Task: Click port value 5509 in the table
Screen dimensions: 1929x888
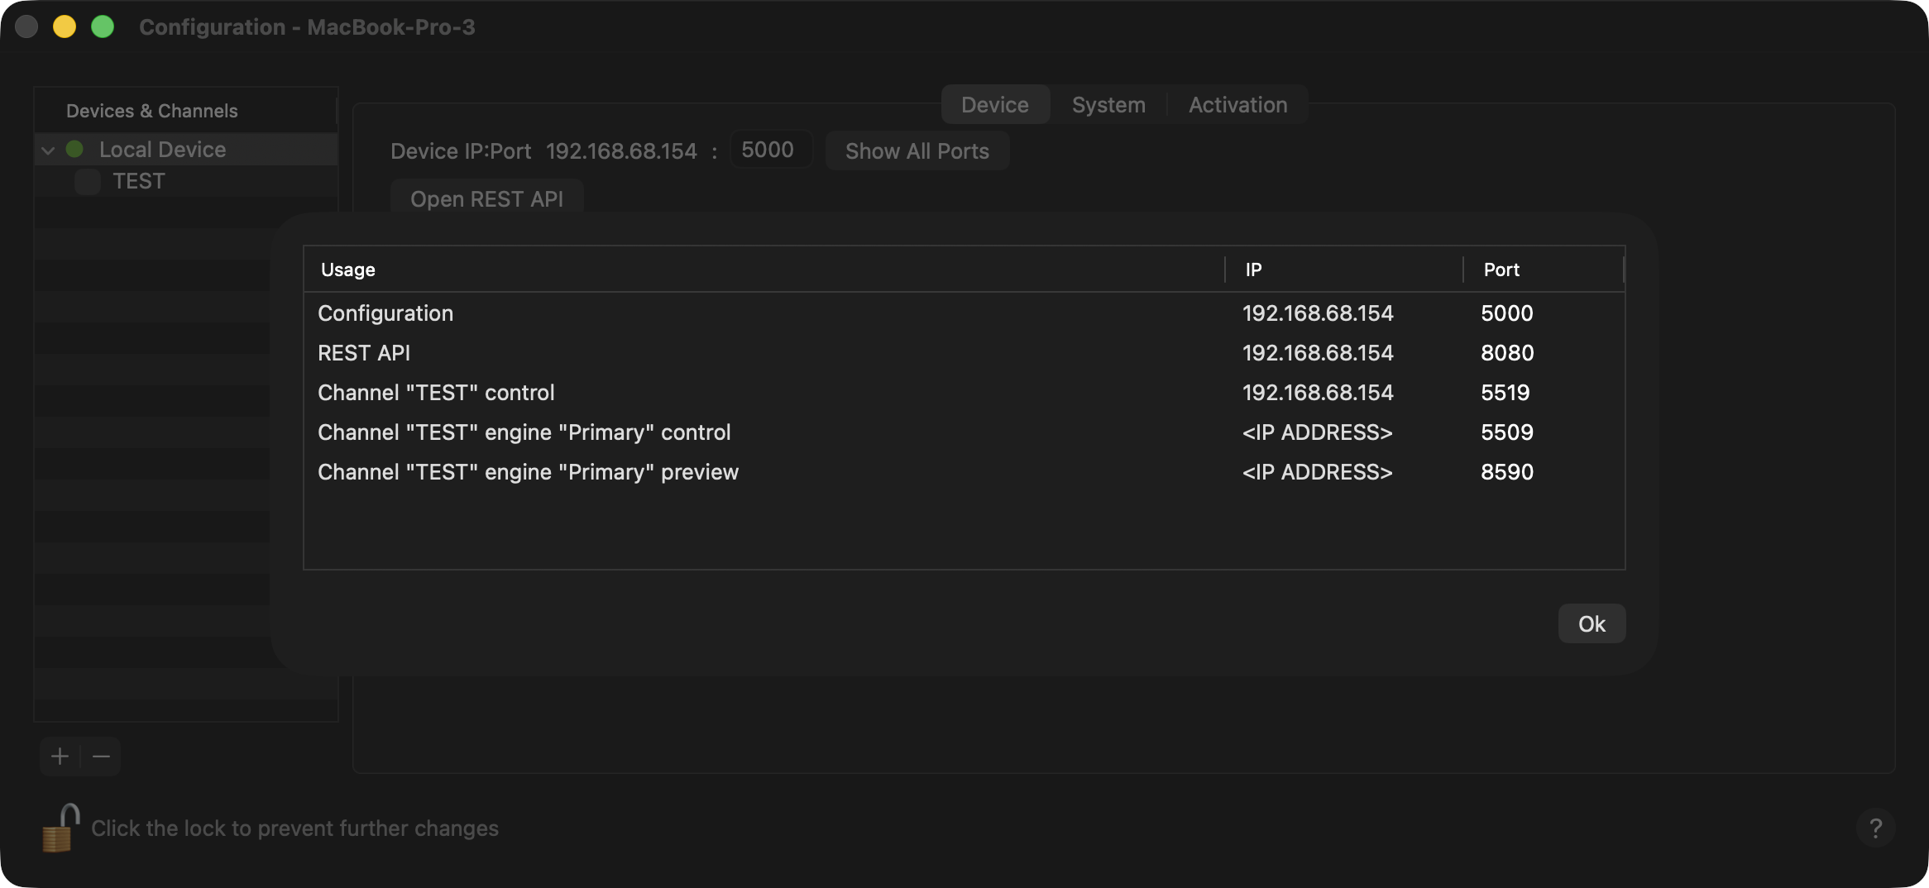Action: [1507, 432]
